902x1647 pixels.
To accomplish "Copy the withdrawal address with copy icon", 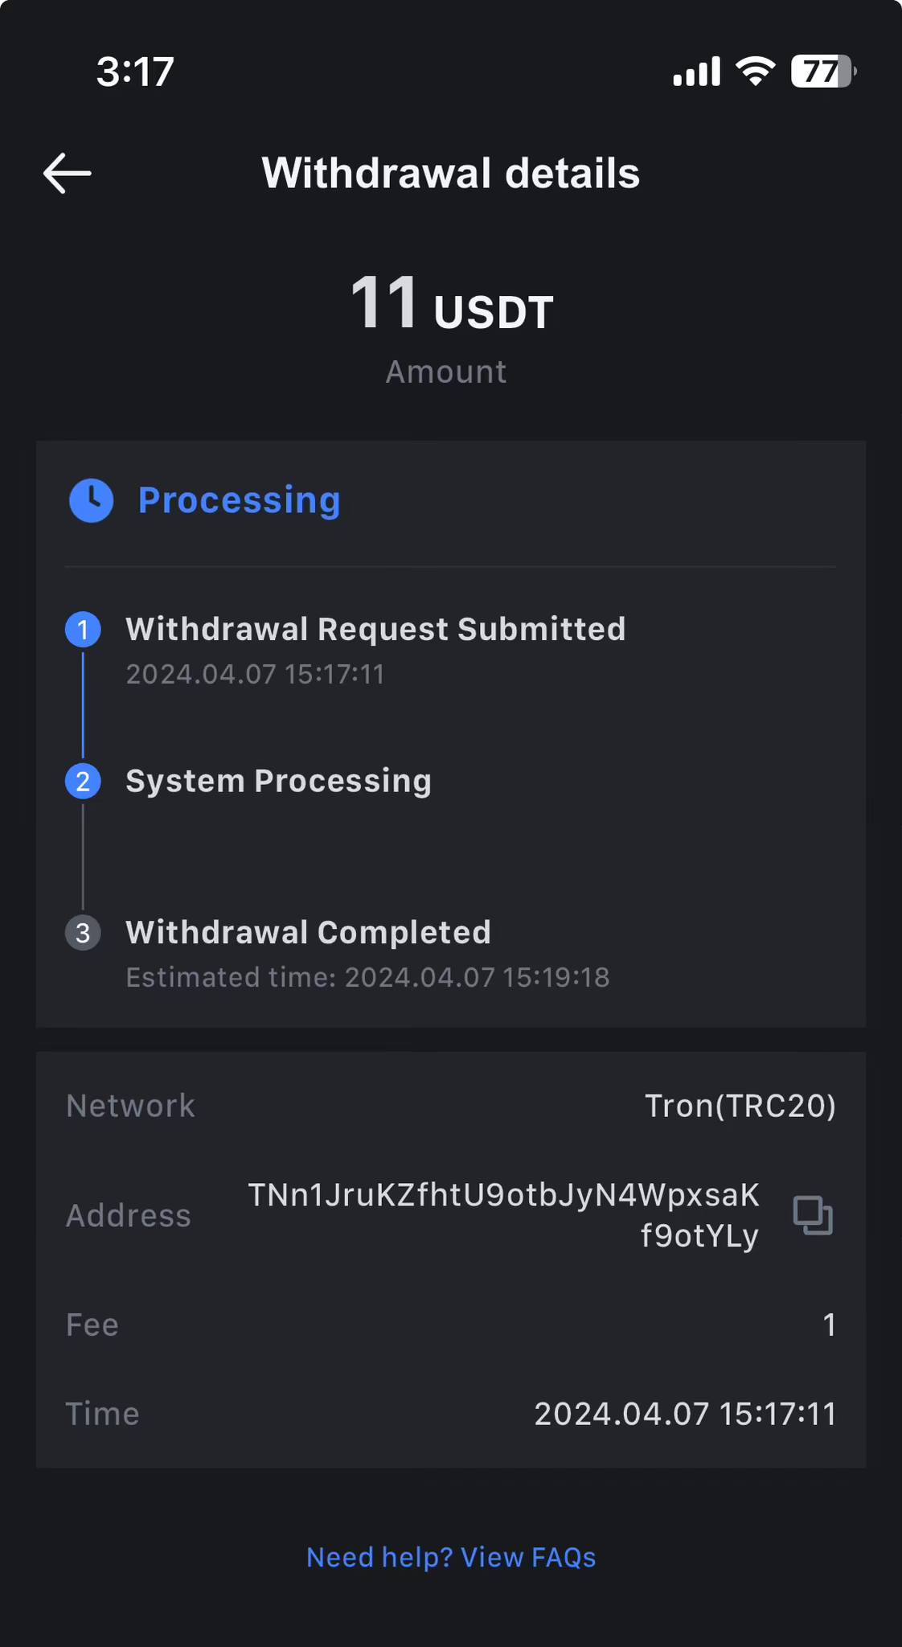I will coord(813,1215).
